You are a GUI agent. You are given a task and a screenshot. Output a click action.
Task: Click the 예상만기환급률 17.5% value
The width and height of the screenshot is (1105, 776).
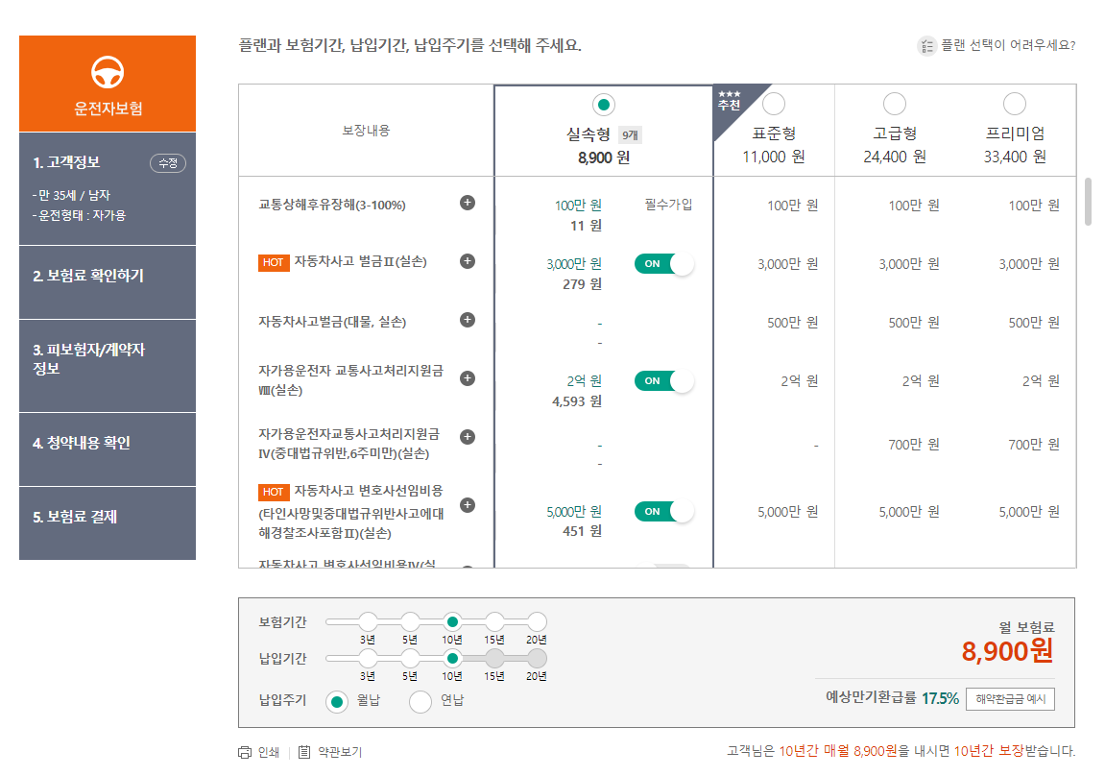point(940,698)
